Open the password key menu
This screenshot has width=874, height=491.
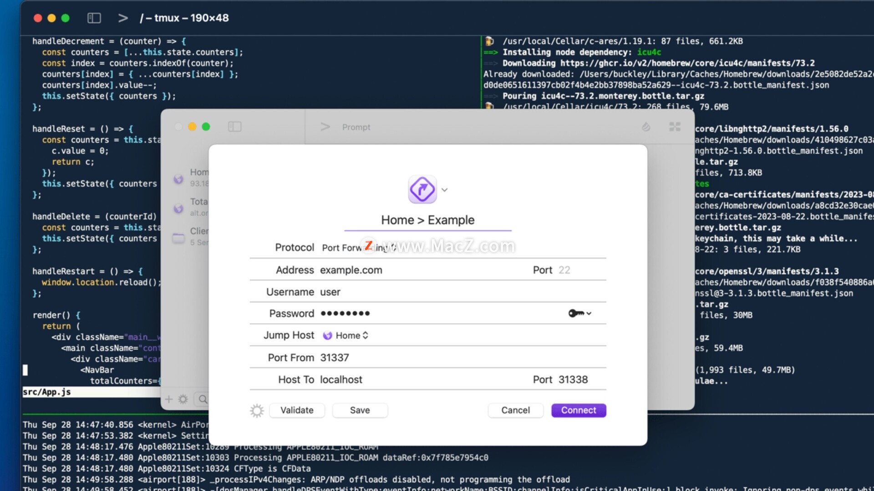click(x=579, y=313)
